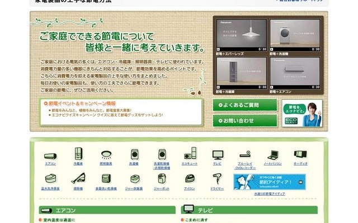The height and width of the screenshot is (223, 358).
Task: Select the electric pot (ジャーポット) icon
Action: pos(162,178)
